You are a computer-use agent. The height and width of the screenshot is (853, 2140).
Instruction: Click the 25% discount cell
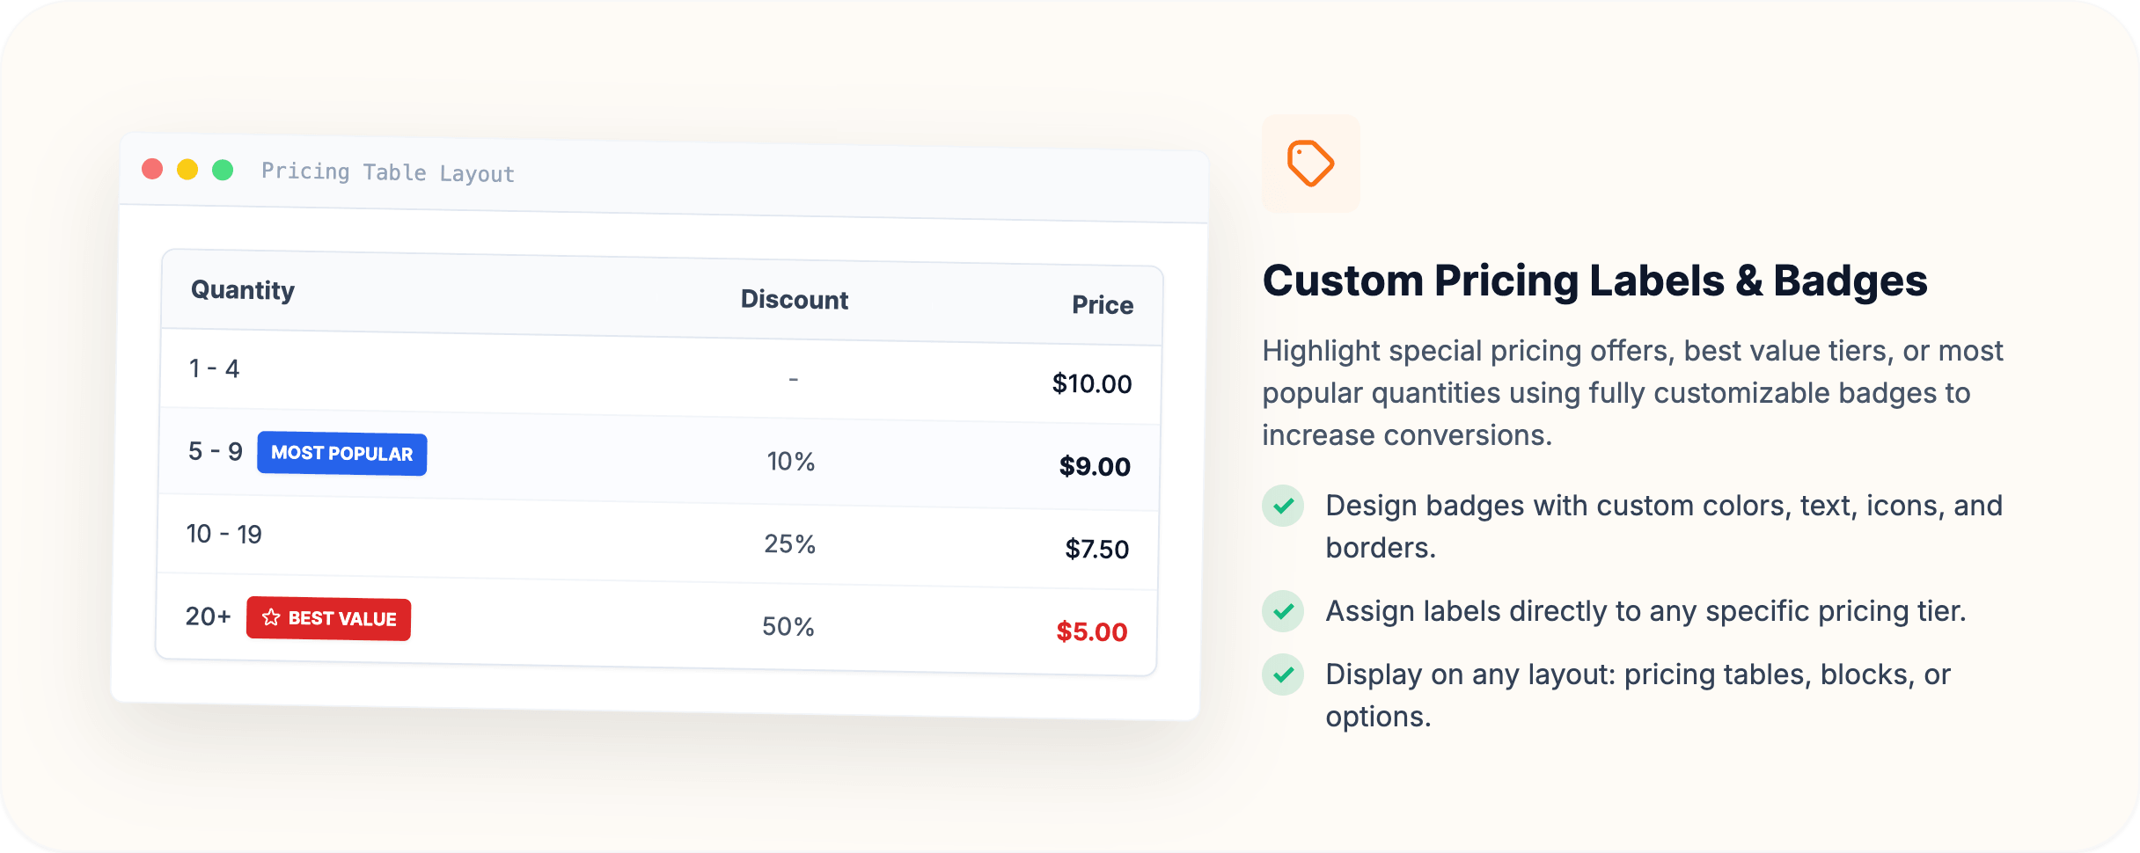point(790,543)
